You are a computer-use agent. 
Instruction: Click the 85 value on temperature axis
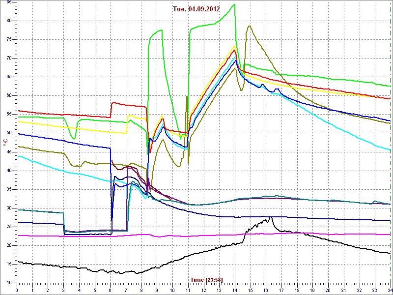pos(8,2)
